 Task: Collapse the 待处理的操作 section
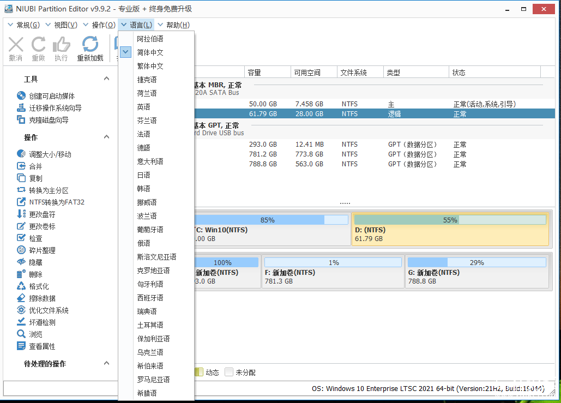(x=106, y=363)
